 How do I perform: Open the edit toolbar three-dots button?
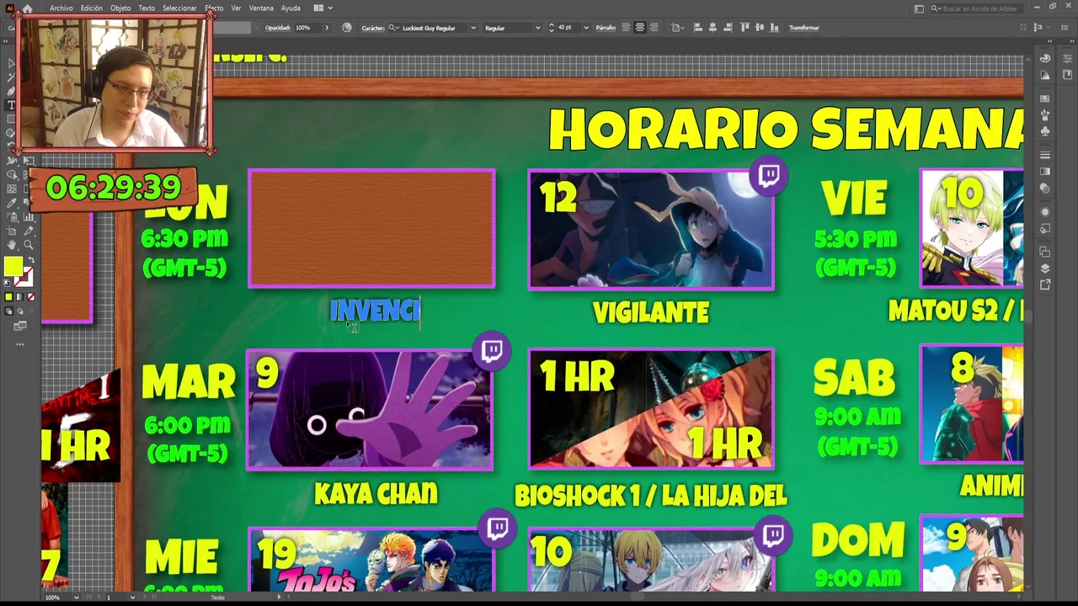coord(19,343)
